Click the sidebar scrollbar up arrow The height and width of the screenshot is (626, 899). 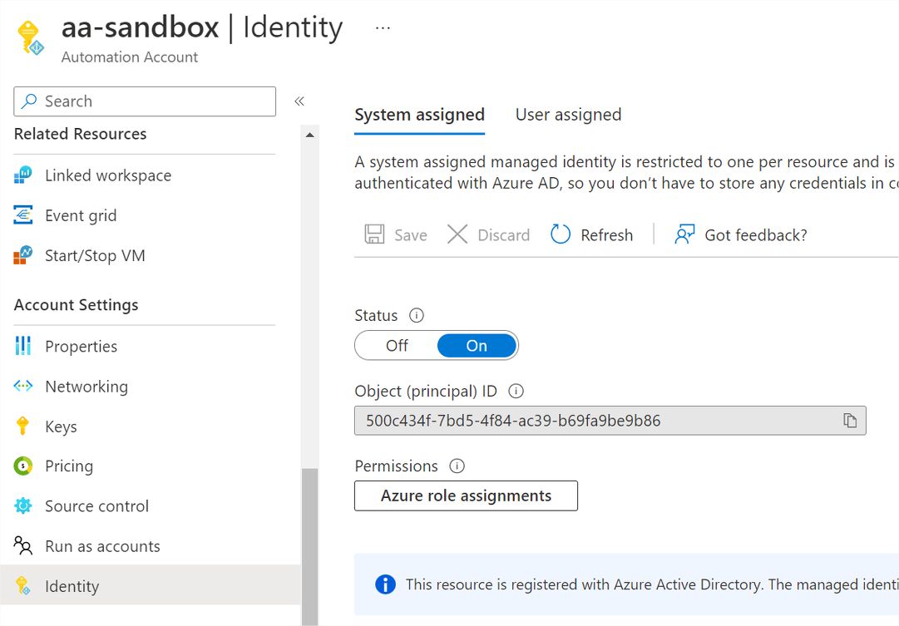point(309,136)
